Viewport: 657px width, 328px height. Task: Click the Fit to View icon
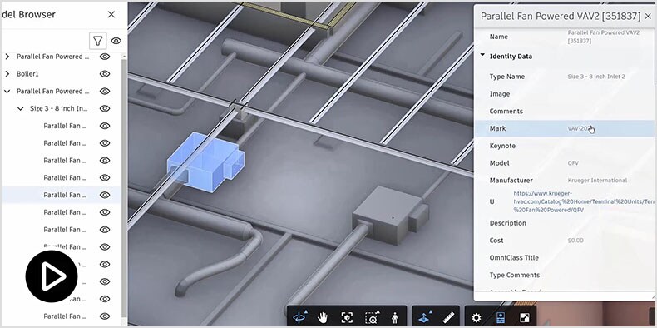(x=347, y=317)
